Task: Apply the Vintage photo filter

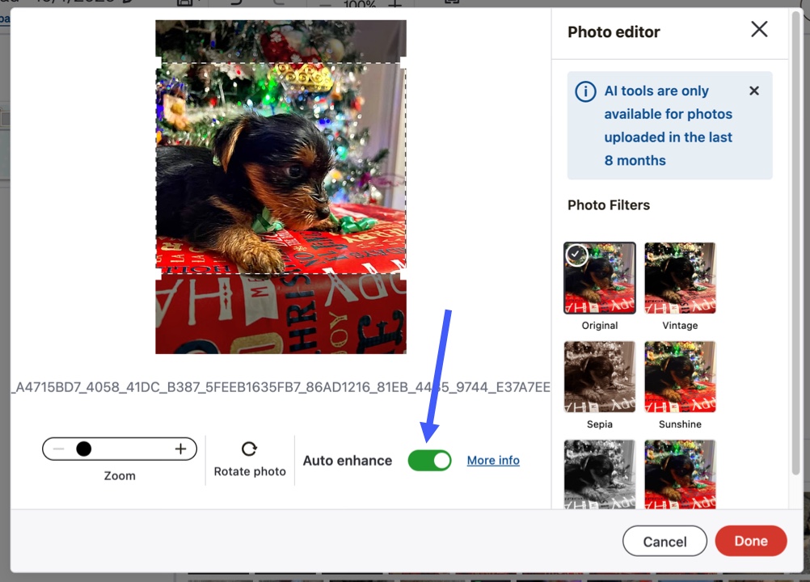Action: click(680, 278)
